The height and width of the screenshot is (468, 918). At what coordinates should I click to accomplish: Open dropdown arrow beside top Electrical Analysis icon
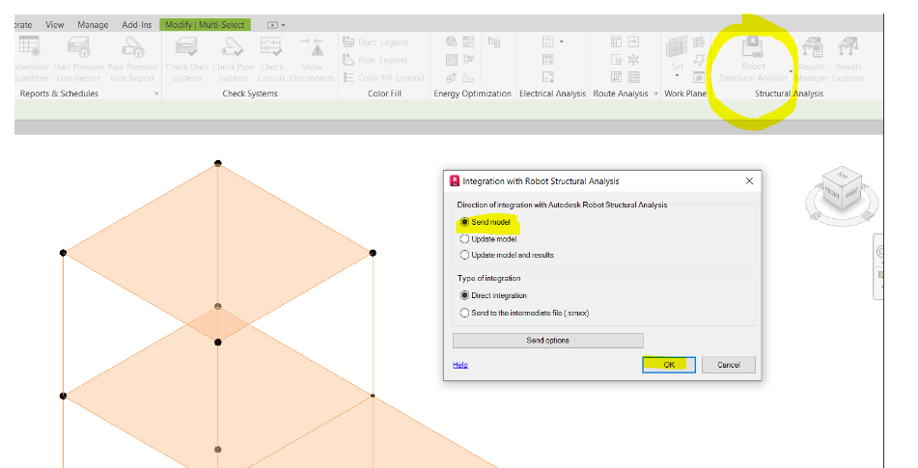coord(562,41)
